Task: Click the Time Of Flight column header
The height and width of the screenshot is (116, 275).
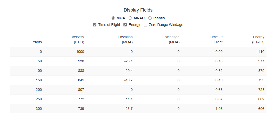Action: tap(216, 40)
